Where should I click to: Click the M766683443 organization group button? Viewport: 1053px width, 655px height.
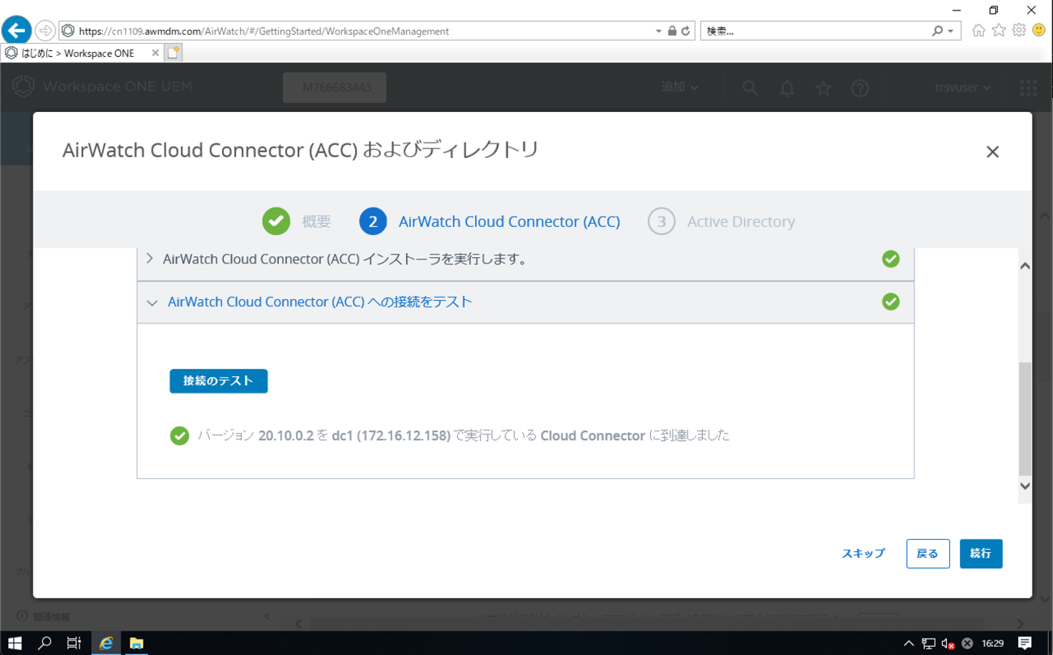click(x=335, y=88)
